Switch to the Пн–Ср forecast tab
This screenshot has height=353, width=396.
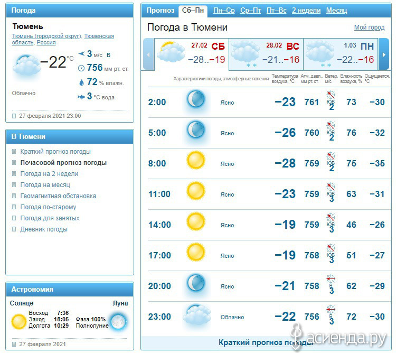pyautogui.click(x=224, y=11)
